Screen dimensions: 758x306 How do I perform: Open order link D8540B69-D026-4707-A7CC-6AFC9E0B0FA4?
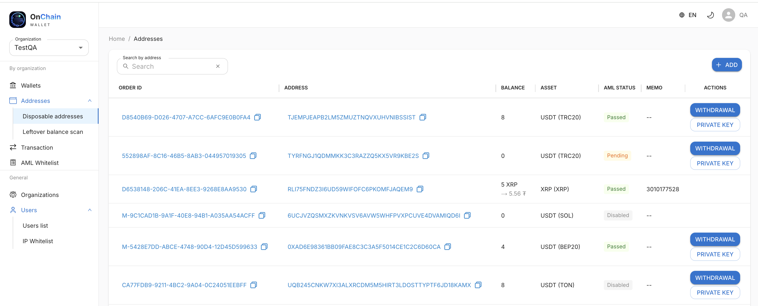tap(186, 117)
